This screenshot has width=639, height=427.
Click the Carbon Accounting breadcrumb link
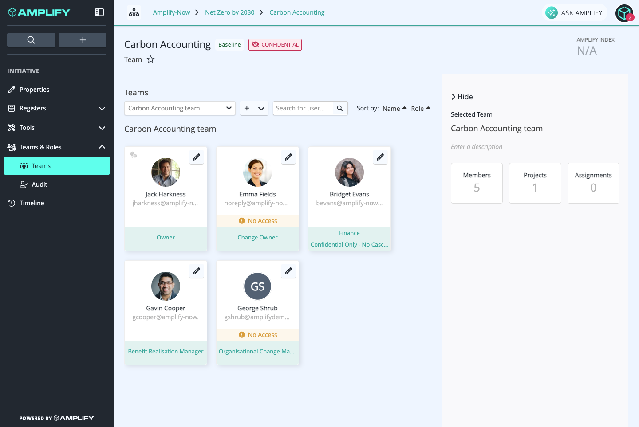tap(297, 12)
